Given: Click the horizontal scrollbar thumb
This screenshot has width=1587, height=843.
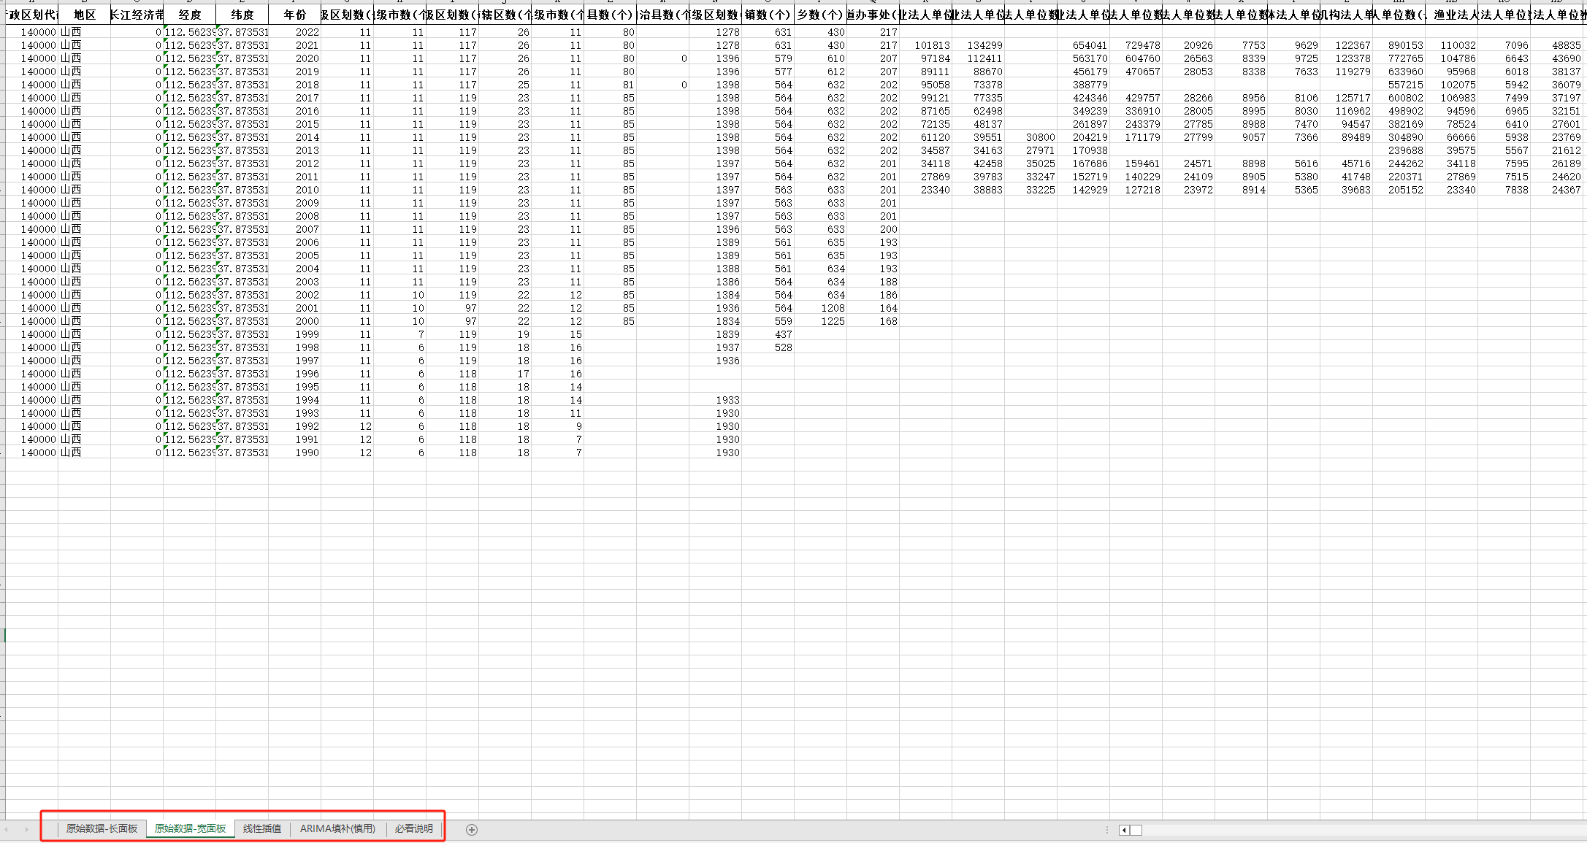Looking at the screenshot, I should [1136, 830].
